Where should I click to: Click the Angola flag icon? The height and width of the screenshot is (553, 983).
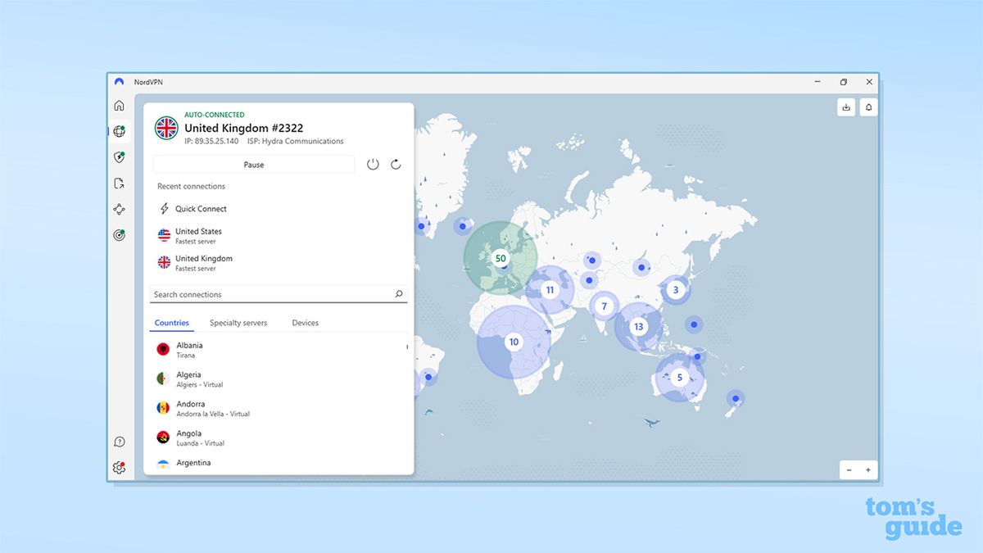click(x=163, y=437)
